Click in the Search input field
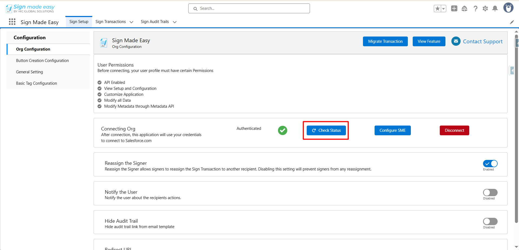This screenshot has height=250, width=519. [x=249, y=8]
